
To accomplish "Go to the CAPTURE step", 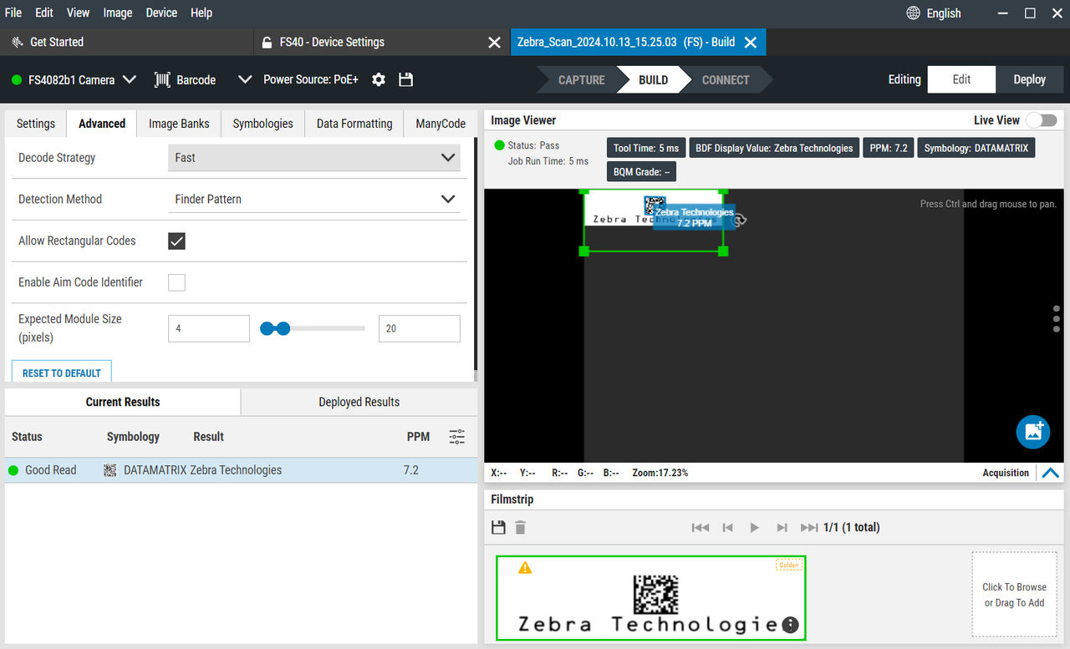I will [x=581, y=80].
